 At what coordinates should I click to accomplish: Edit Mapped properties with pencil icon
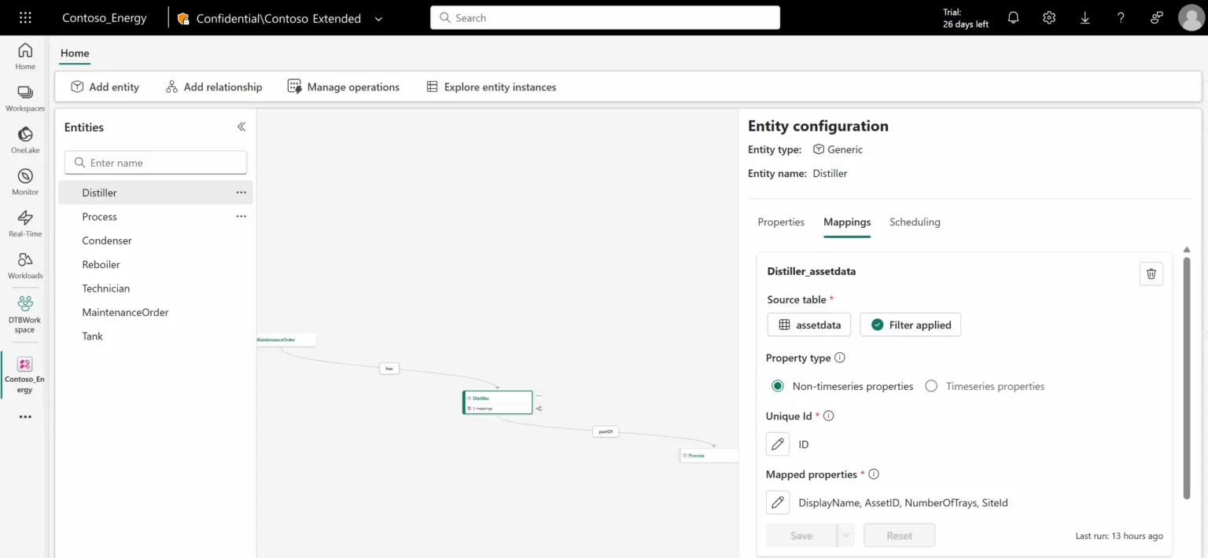(778, 502)
